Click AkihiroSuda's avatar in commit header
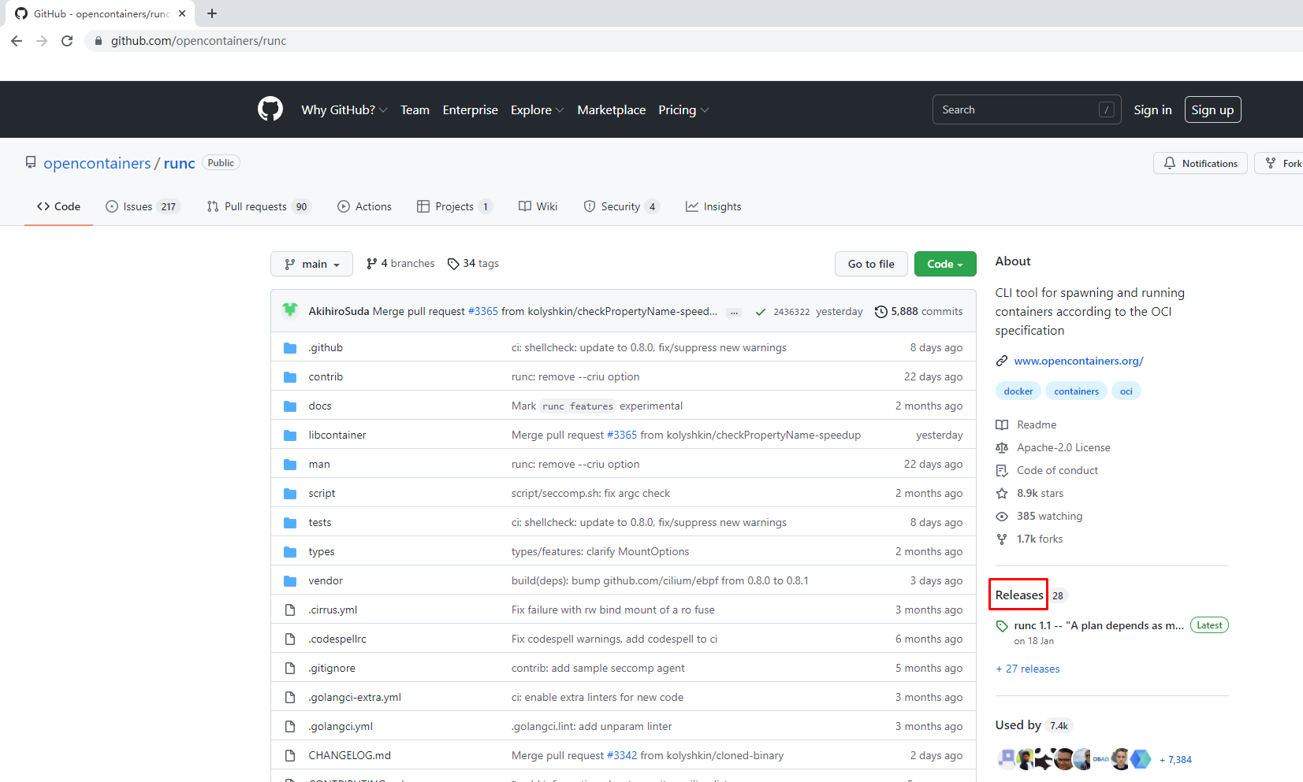Screen dimensions: 1303x782 [x=290, y=311]
